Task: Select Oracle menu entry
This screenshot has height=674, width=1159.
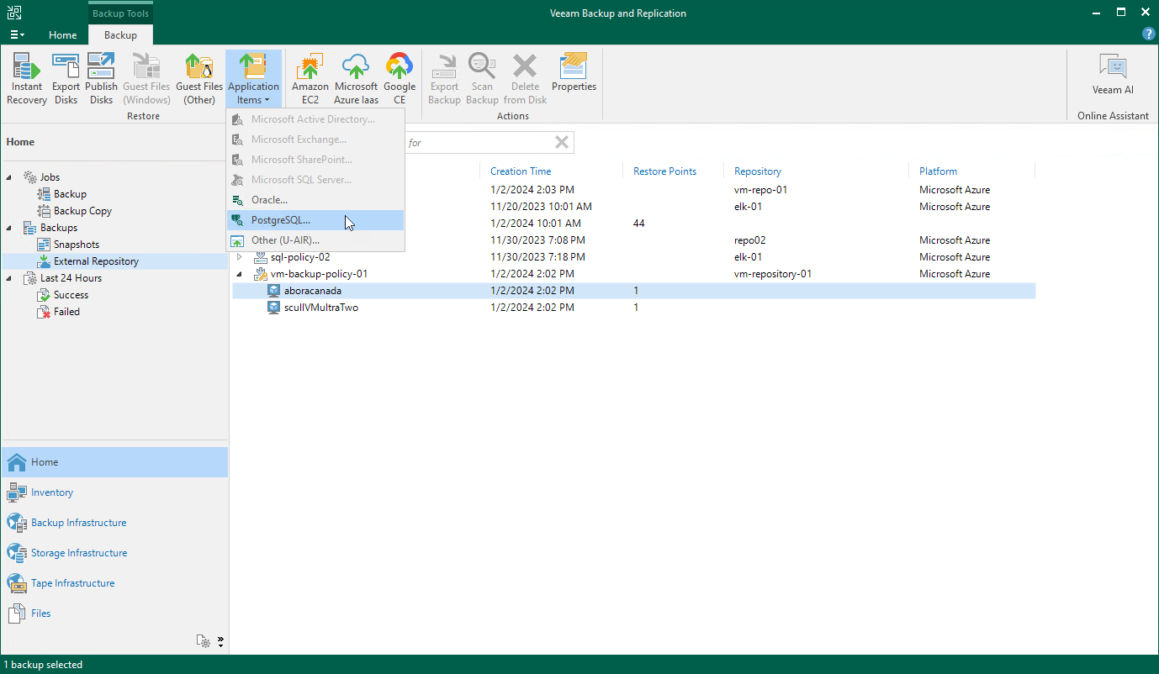Action: (269, 200)
